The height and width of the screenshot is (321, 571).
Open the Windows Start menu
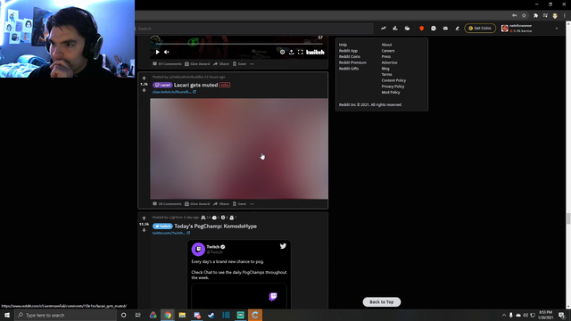7,315
